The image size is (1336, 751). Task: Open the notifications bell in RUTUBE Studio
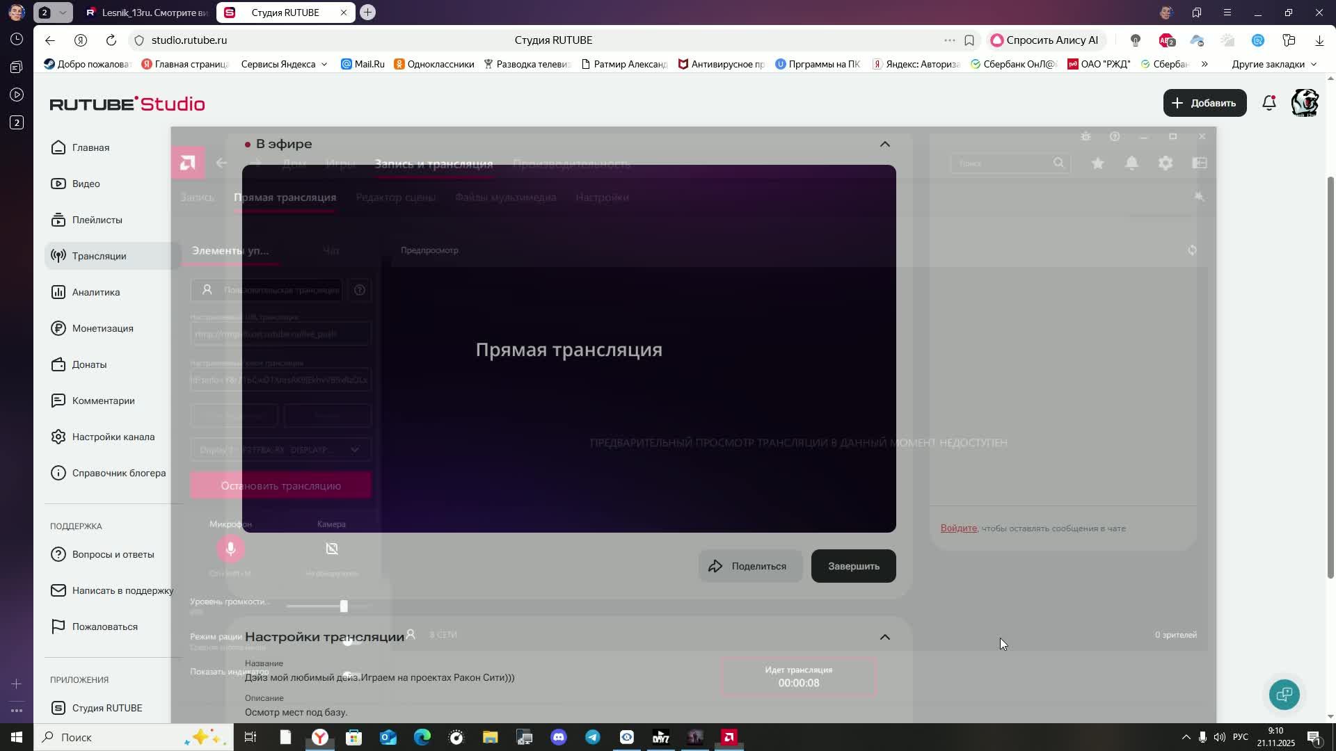pos(1269,103)
